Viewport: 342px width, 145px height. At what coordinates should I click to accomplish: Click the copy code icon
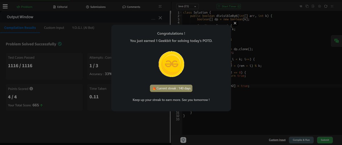(307, 6)
